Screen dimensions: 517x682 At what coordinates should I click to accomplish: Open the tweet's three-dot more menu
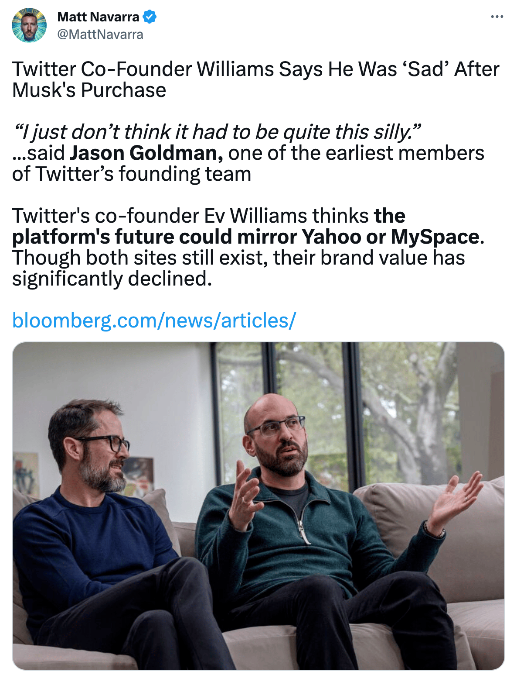coord(497,17)
